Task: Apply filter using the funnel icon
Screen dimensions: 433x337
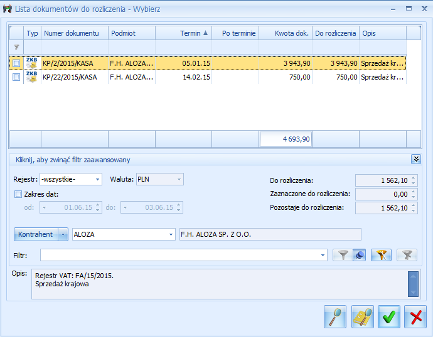Action: click(343, 255)
